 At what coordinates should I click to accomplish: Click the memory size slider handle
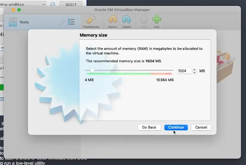coord(92,71)
